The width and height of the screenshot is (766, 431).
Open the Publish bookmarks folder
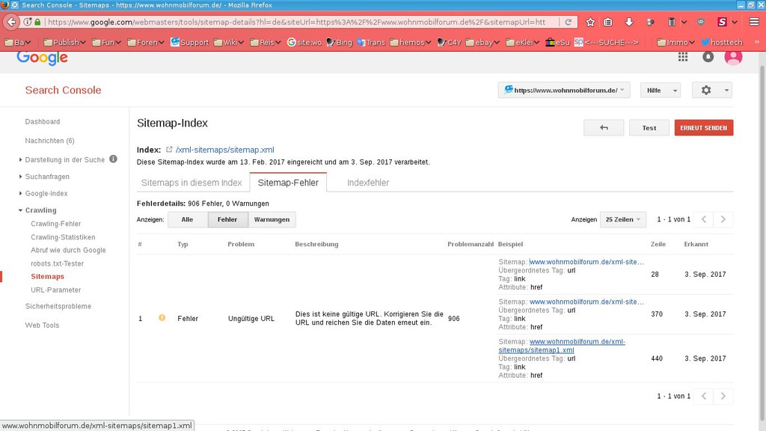pyautogui.click(x=64, y=43)
